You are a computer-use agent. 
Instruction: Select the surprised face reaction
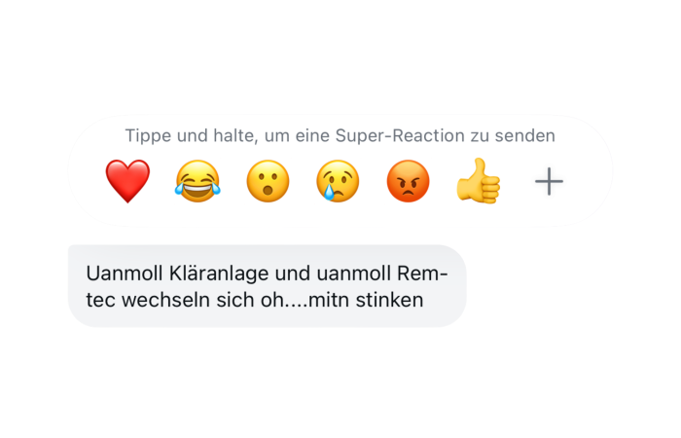click(268, 181)
